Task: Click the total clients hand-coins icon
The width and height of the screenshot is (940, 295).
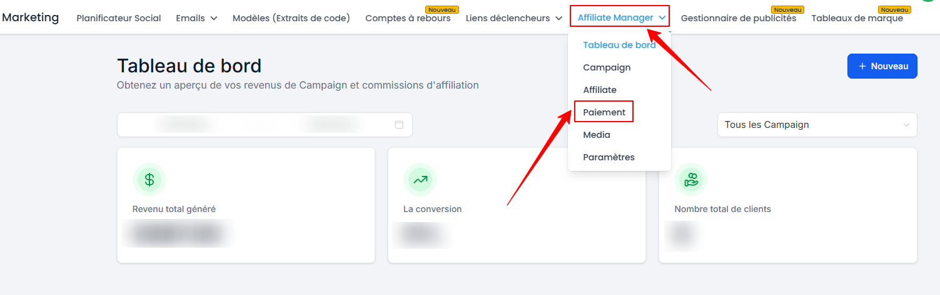Action: [691, 180]
